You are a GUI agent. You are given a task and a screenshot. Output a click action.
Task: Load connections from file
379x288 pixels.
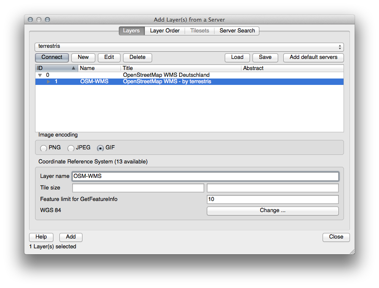237,57
